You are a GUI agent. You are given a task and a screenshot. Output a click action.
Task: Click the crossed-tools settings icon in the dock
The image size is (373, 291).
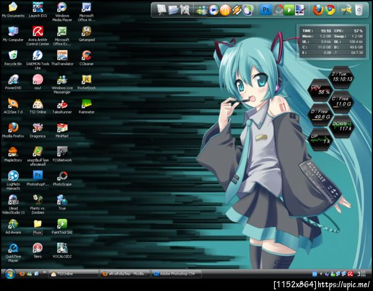pos(346,10)
